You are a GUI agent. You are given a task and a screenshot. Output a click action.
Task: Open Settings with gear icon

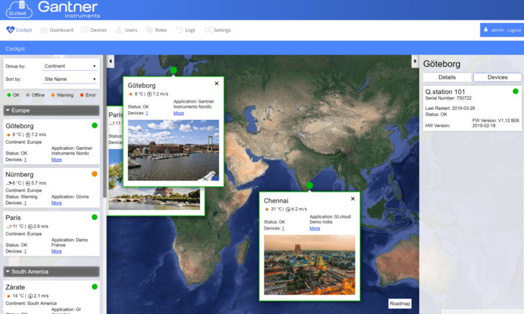[x=217, y=30]
